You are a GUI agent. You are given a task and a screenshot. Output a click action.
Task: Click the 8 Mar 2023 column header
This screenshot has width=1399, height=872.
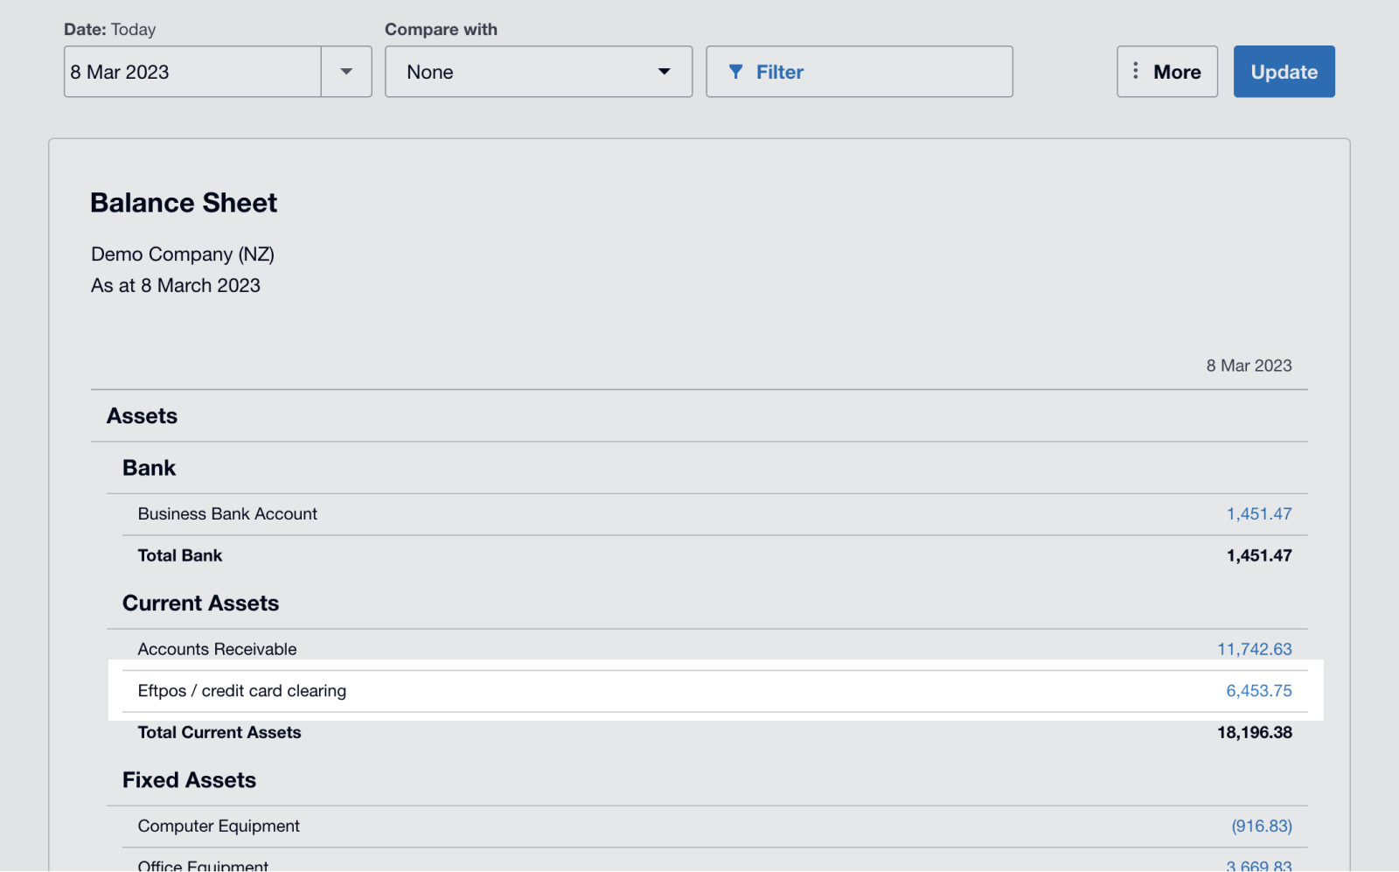point(1249,366)
